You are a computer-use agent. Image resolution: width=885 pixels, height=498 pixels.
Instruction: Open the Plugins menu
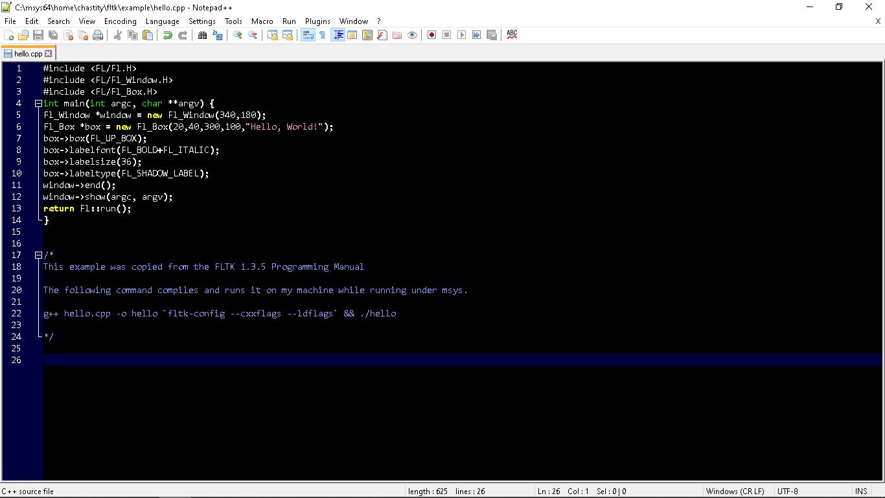[317, 21]
